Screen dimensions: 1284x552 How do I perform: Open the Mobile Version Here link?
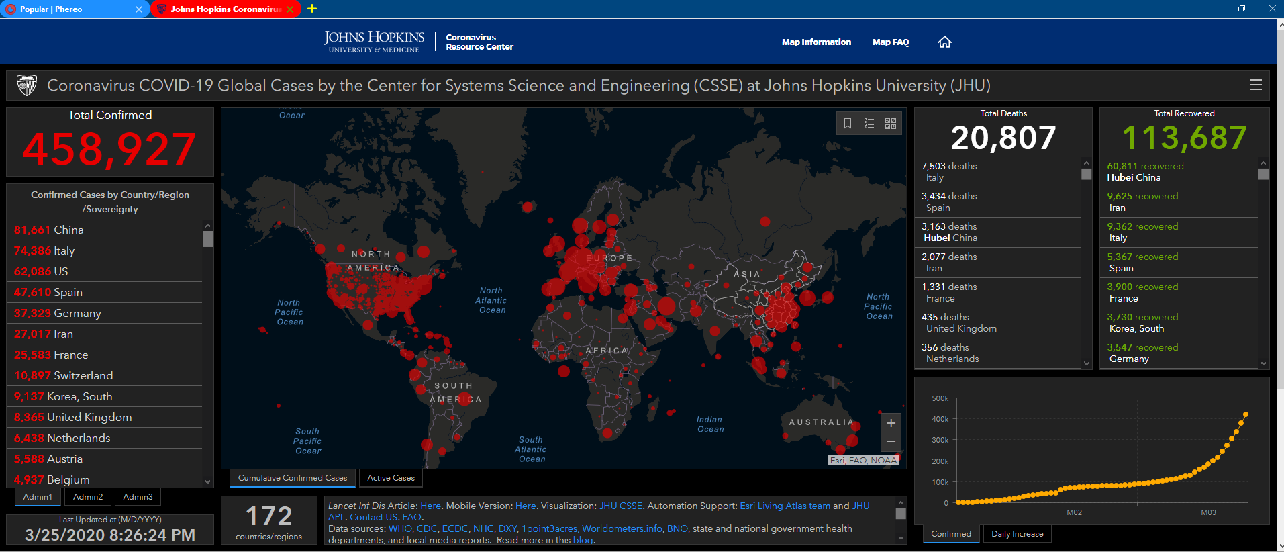click(526, 506)
